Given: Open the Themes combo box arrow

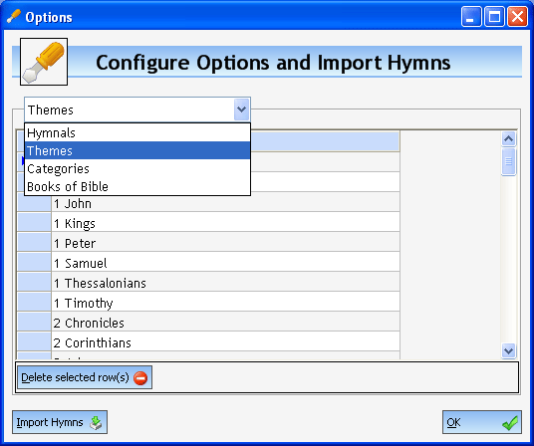Looking at the screenshot, I should (241, 110).
